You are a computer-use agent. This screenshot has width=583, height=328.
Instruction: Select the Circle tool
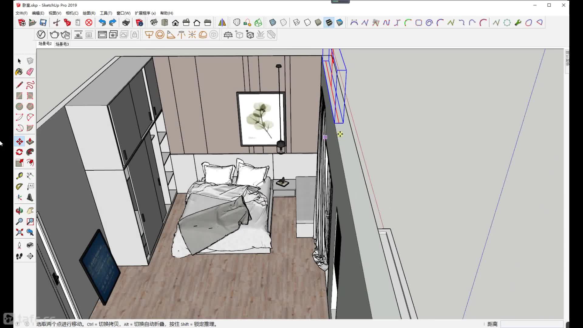click(x=19, y=107)
